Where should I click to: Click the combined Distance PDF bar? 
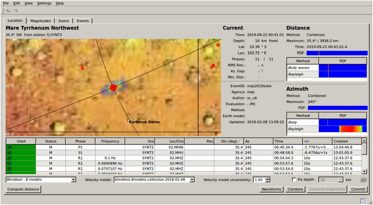coord(337,53)
